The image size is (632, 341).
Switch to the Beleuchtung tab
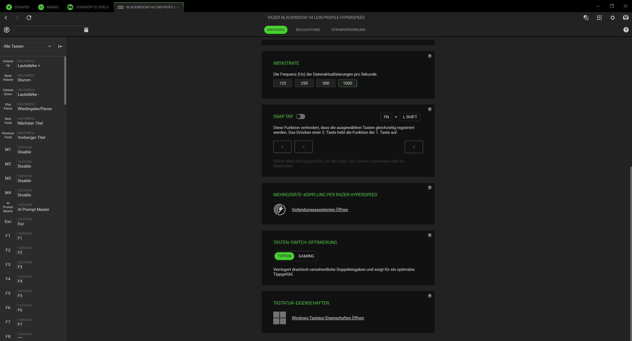point(308,30)
